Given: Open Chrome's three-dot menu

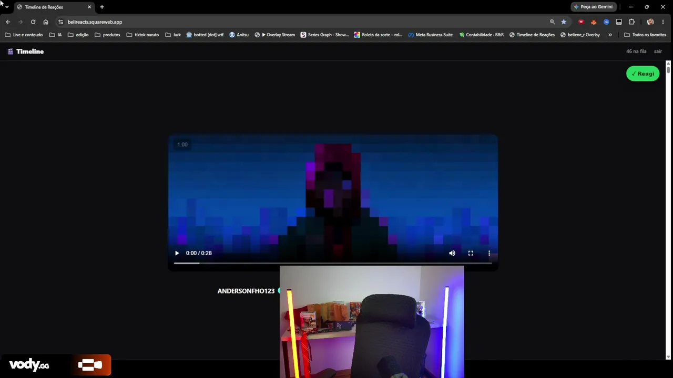Looking at the screenshot, I should pyautogui.click(x=662, y=22).
